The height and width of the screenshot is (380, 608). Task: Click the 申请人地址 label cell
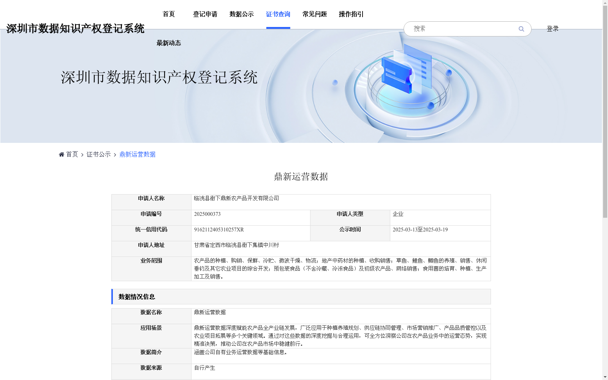(151, 249)
